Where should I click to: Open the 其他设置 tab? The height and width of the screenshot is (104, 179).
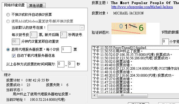point(36,5)
